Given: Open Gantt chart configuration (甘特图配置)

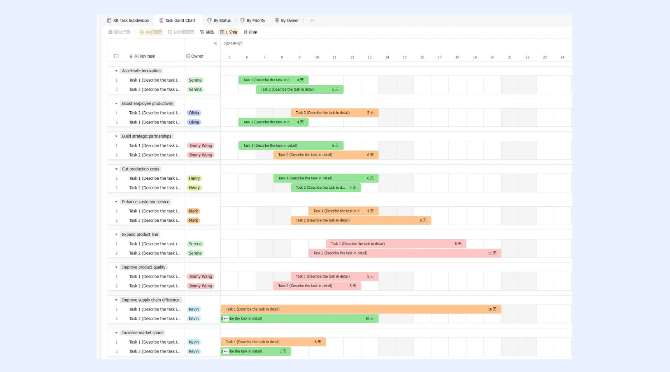Looking at the screenshot, I should pyautogui.click(x=181, y=32).
